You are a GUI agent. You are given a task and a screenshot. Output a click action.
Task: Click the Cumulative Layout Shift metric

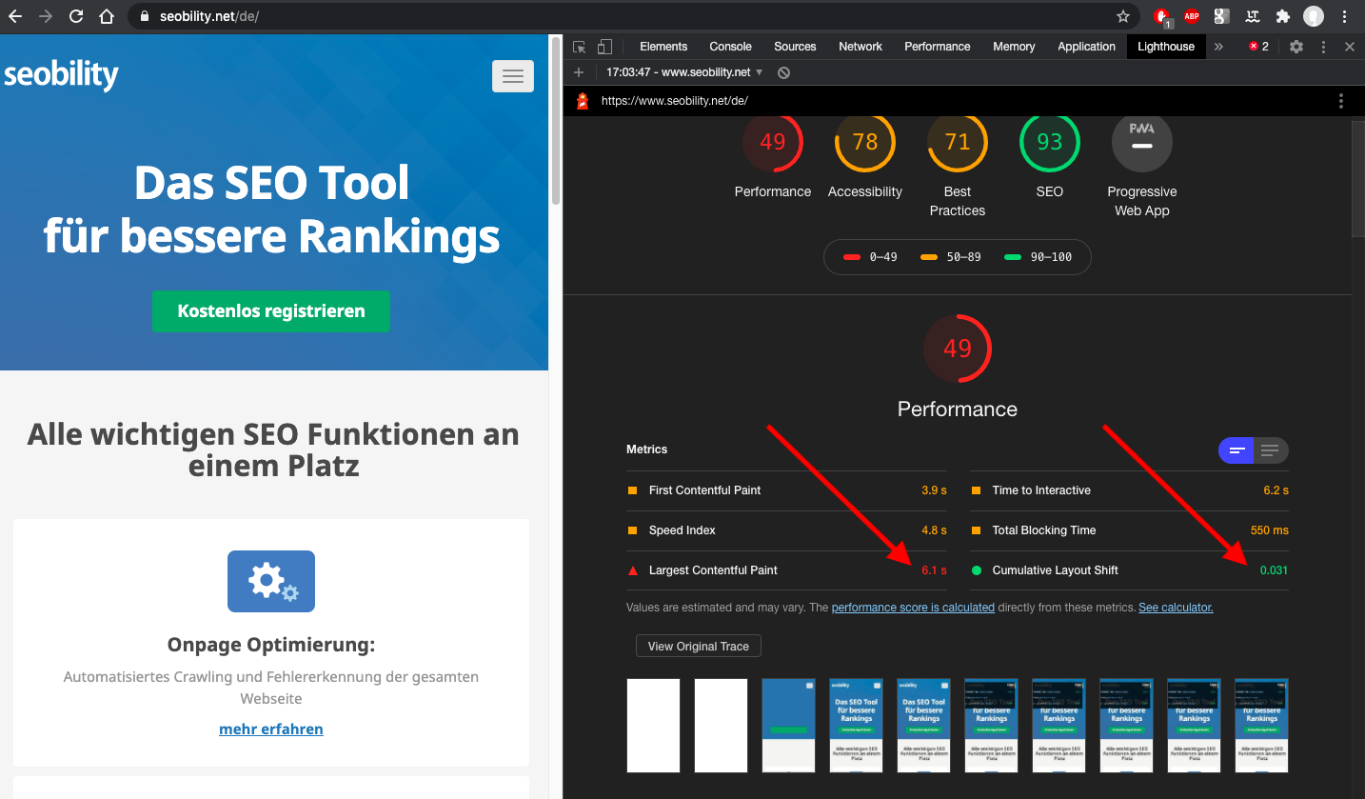(x=1129, y=570)
